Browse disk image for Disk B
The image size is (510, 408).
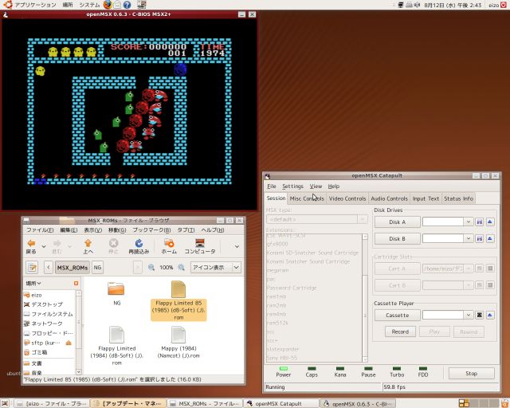coord(480,238)
